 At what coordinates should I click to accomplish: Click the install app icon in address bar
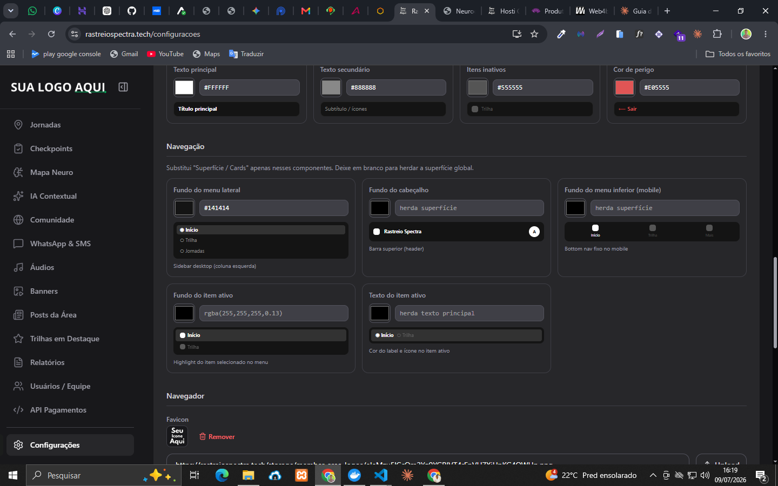pos(517,34)
